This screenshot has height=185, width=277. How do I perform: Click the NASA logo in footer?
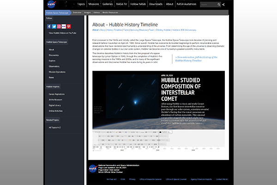pos(93,168)
